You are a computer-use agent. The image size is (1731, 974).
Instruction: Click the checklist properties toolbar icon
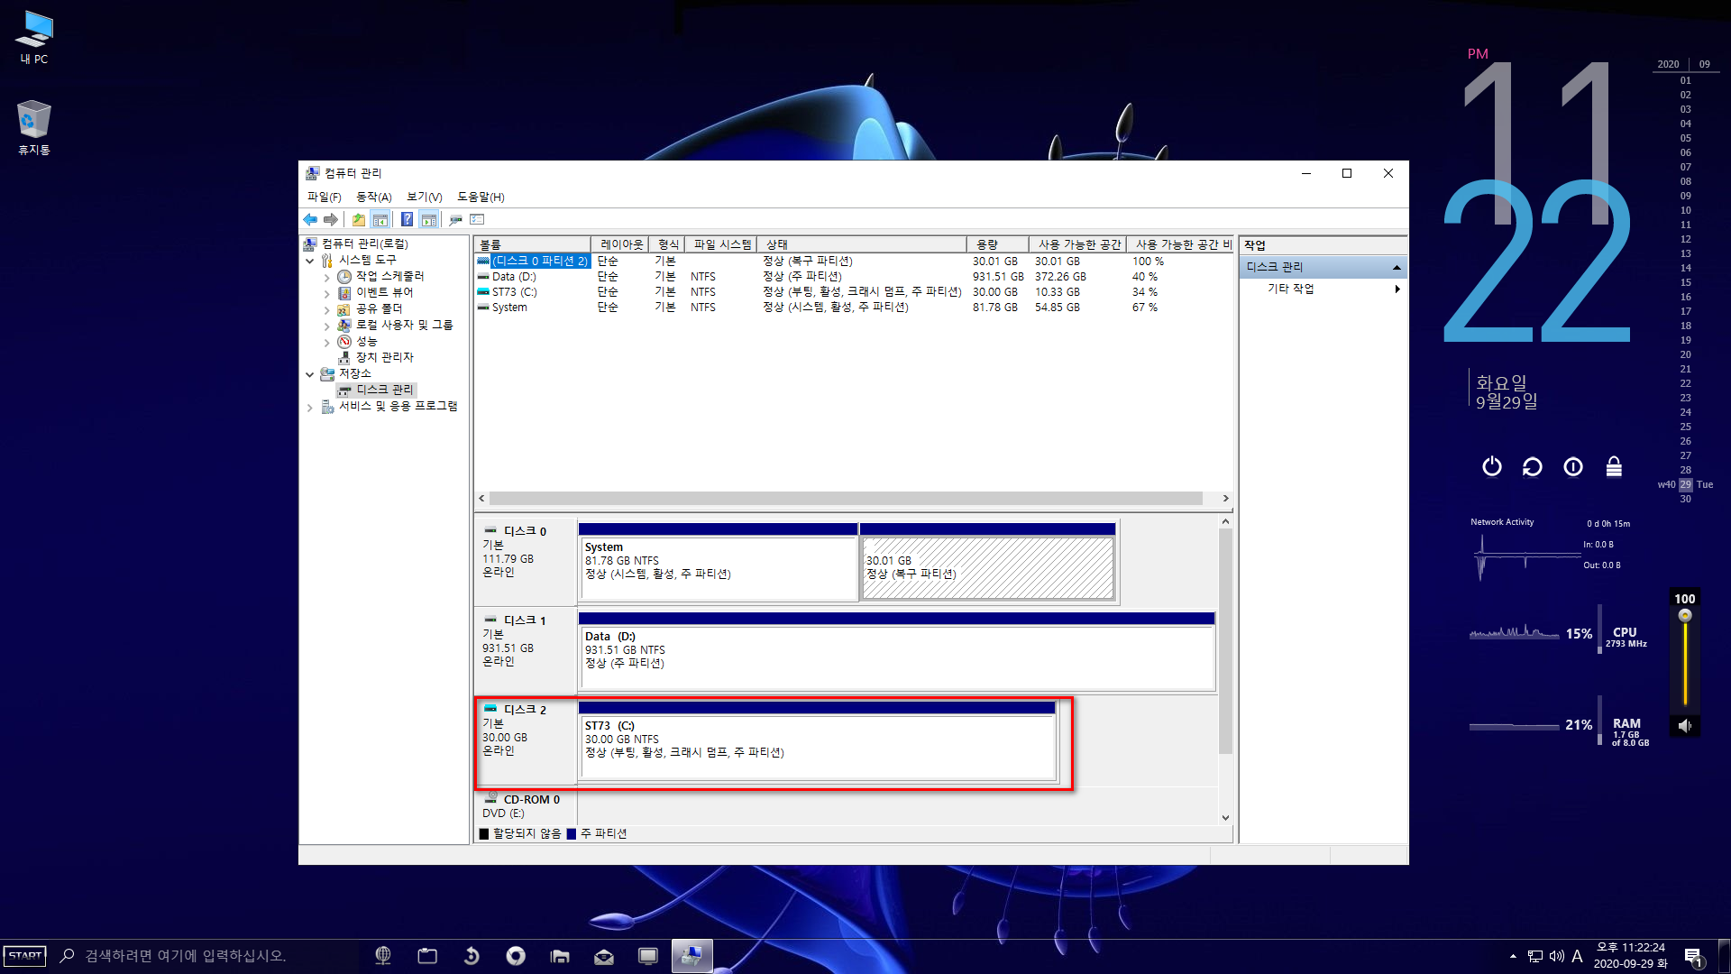[478, 219]
